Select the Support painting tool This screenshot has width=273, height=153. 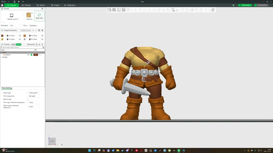(x=164, y=10)
